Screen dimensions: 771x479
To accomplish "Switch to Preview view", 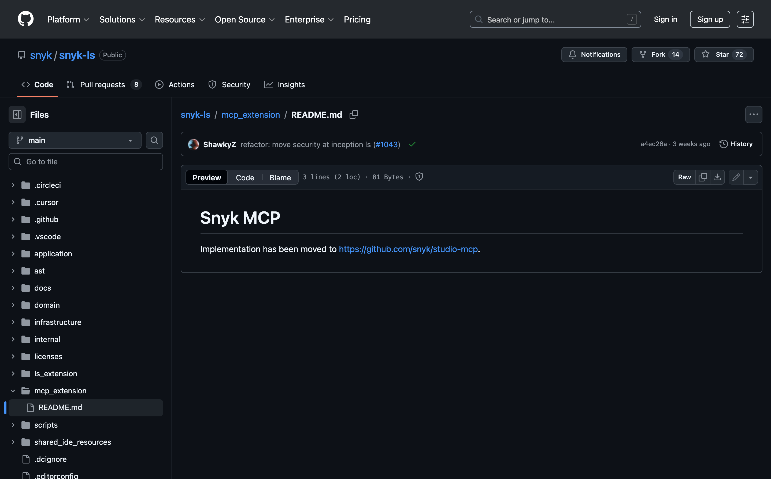I will (x=206, y=177).
